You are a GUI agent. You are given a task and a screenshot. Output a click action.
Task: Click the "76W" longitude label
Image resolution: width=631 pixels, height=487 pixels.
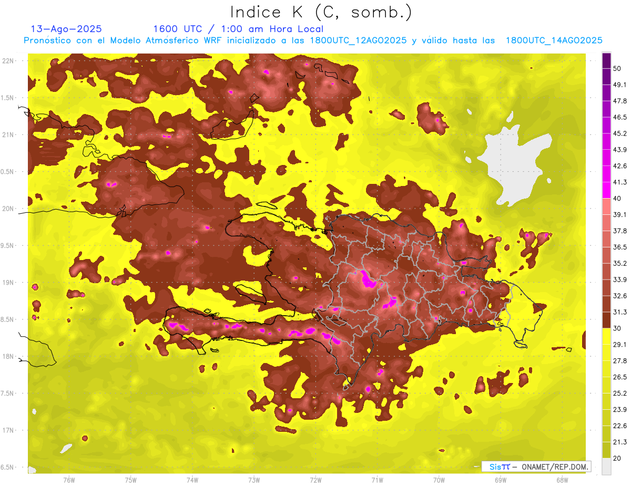point(69,480)
